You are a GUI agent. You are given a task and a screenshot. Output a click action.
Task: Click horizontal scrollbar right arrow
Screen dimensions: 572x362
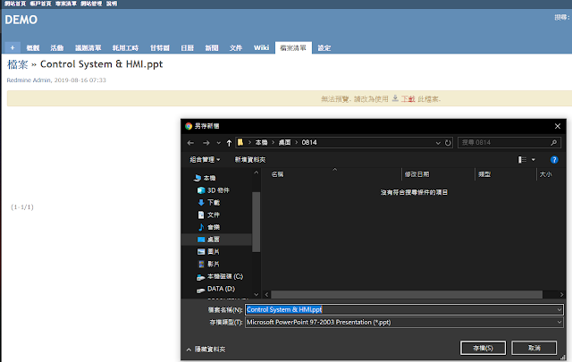[561, 294]
